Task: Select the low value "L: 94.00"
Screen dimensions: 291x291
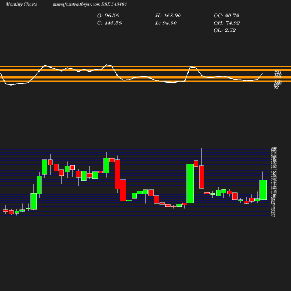Action: [166, 23]
